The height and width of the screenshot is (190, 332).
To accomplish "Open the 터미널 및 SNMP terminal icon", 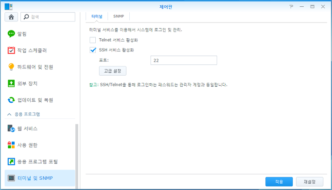I will pyautogui.click(x=11, y=178).
